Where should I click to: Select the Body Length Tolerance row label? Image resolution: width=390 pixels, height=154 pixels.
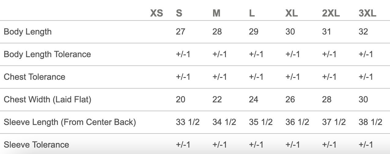(x=47, y=54)
